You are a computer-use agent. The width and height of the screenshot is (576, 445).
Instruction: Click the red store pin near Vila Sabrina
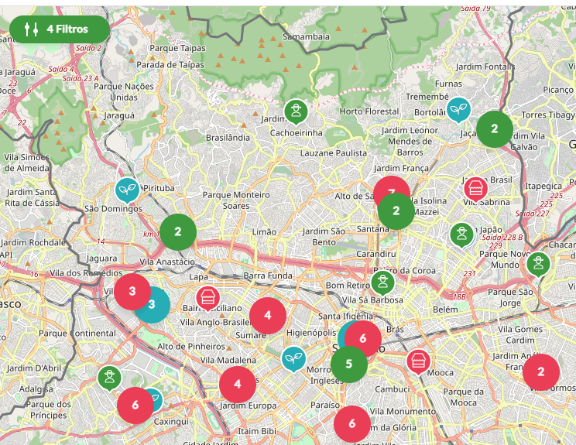pos(475,187)
